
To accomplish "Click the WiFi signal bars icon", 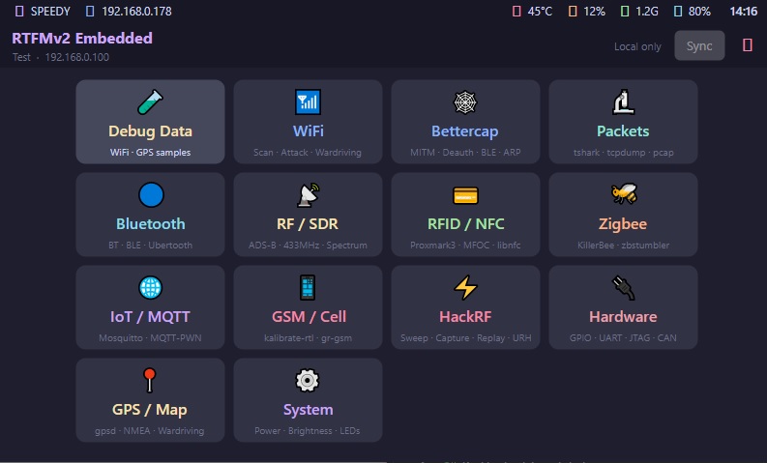I will coord(308,102).
